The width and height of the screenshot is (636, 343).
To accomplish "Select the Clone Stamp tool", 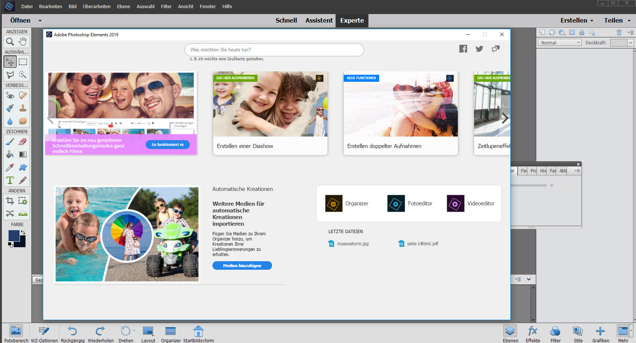I will click(23, 108).
